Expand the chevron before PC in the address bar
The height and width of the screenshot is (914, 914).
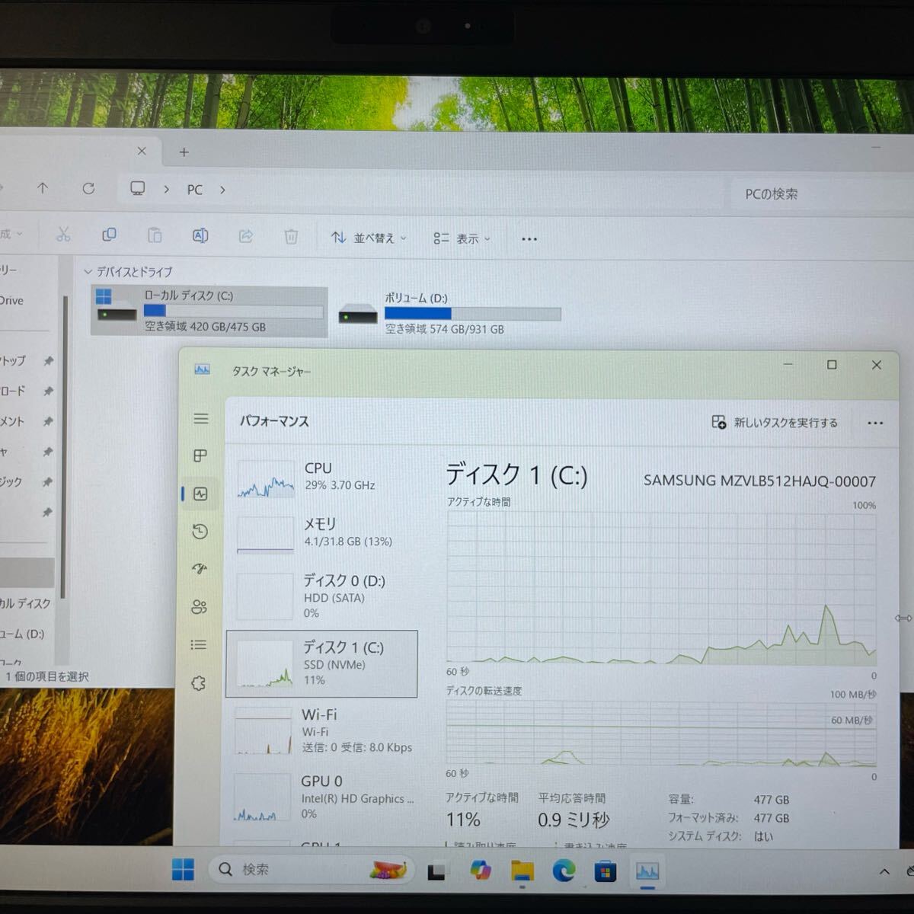pos(166,190)
